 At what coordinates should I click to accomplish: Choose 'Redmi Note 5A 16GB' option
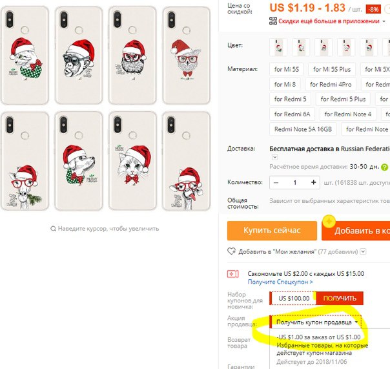coord(303,129)
